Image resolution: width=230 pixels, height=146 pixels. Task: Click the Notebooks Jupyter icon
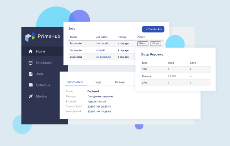(31, 63)
